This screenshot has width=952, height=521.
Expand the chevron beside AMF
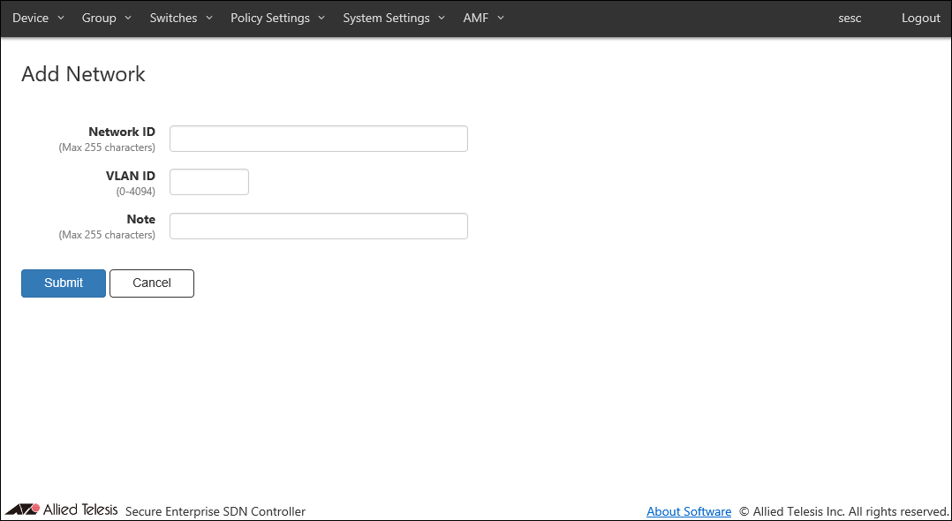tap(501, 18)
